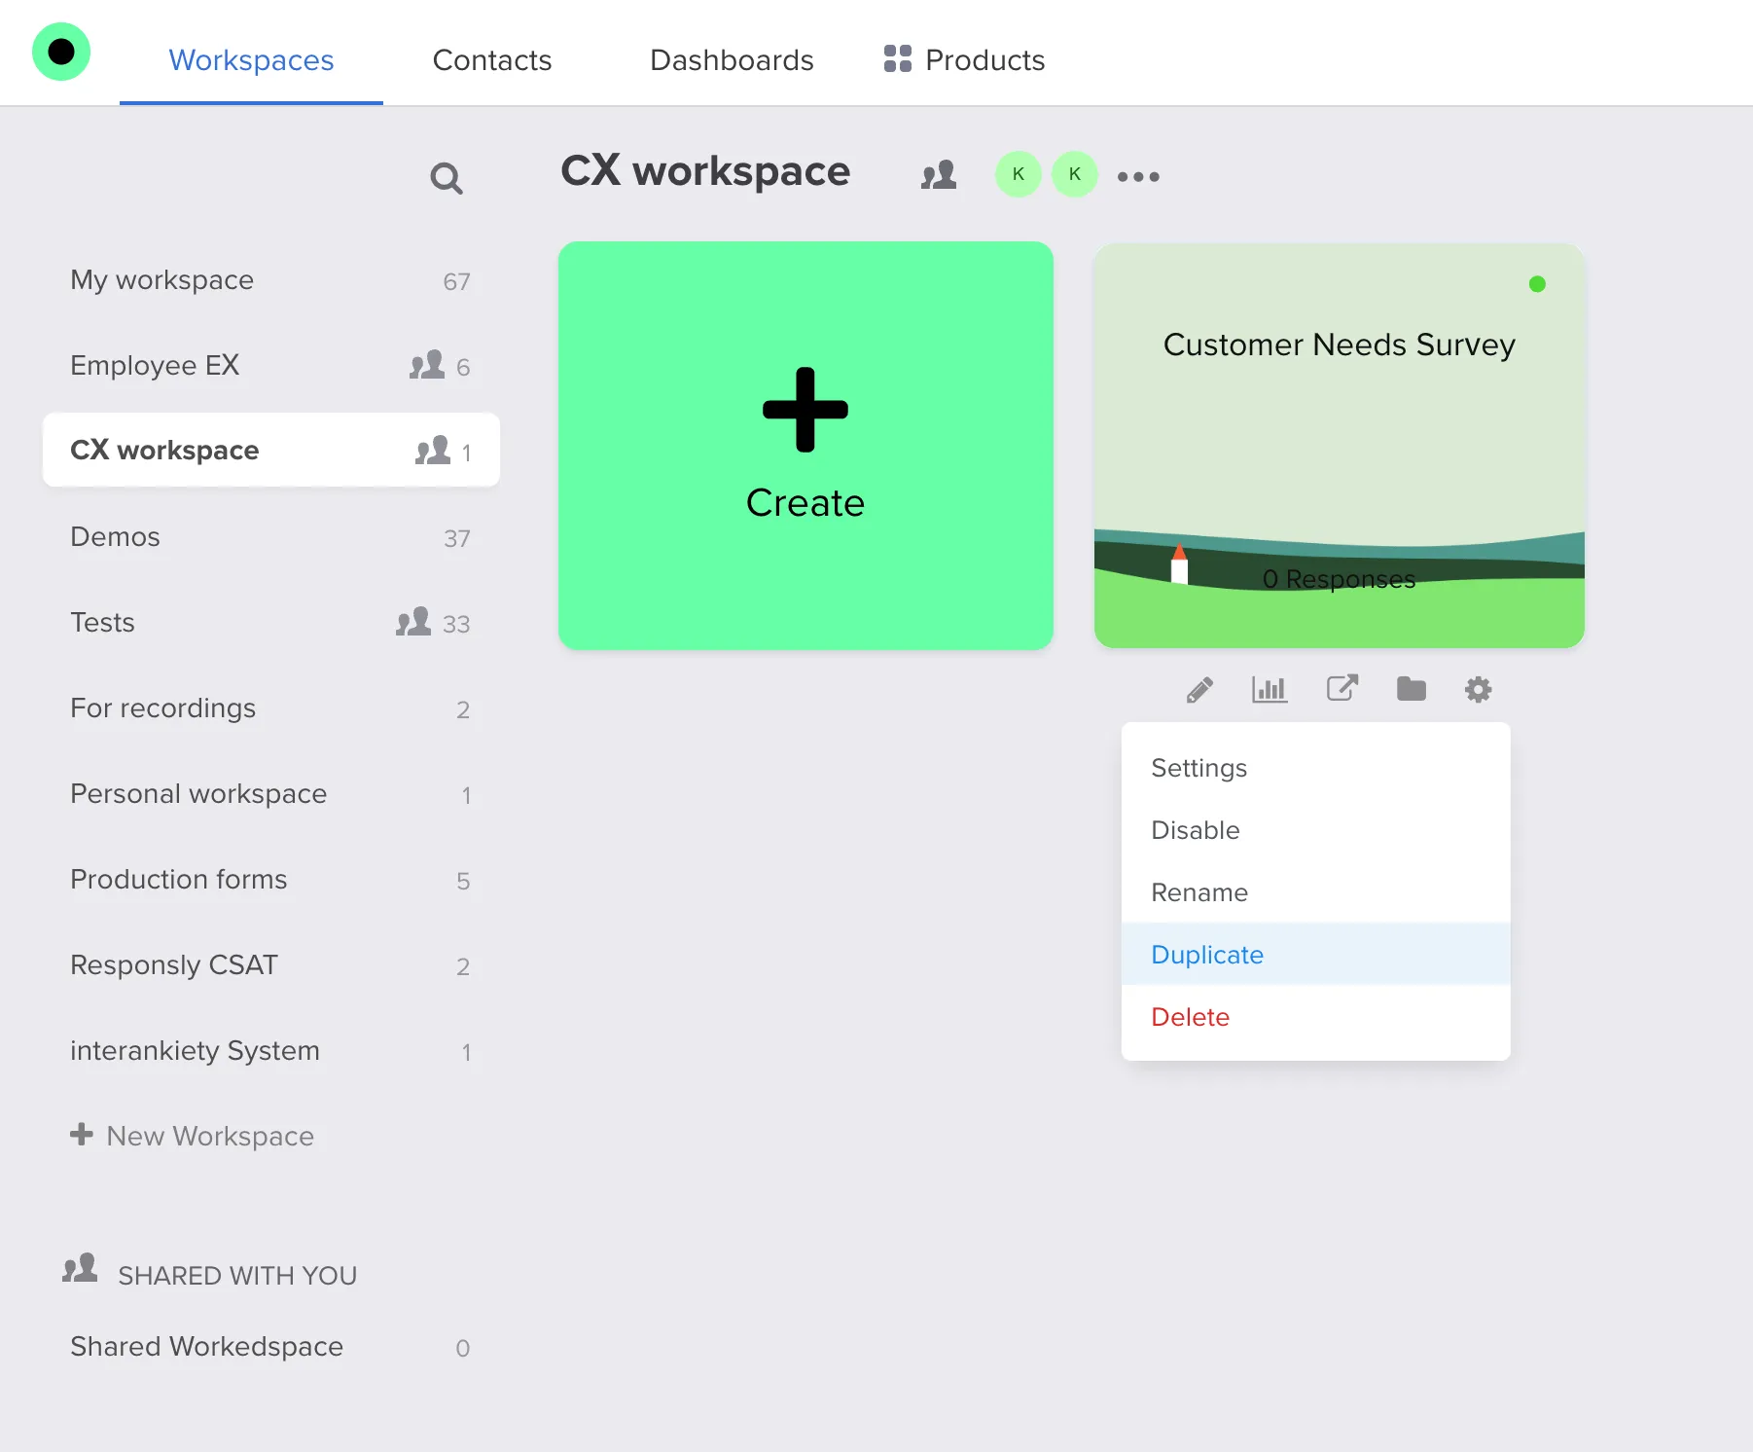Open the workspace search magnifier
This screenshot has height=1452, width=1753.
pyautogui.click(x=447, y=178)
